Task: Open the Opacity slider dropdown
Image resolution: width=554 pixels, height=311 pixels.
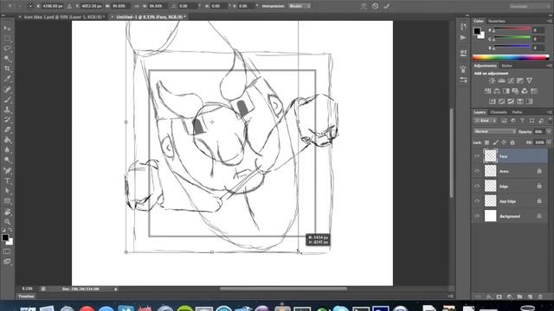Action: click(x=548, y=131)
